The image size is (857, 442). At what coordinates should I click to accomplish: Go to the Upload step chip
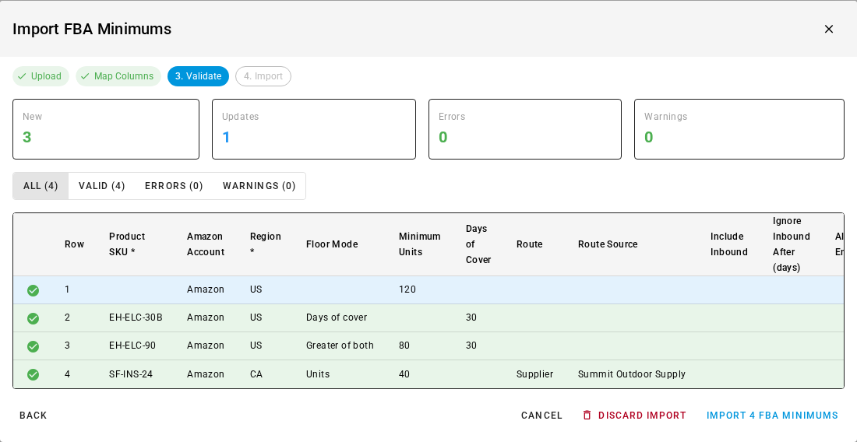(41, 76)
